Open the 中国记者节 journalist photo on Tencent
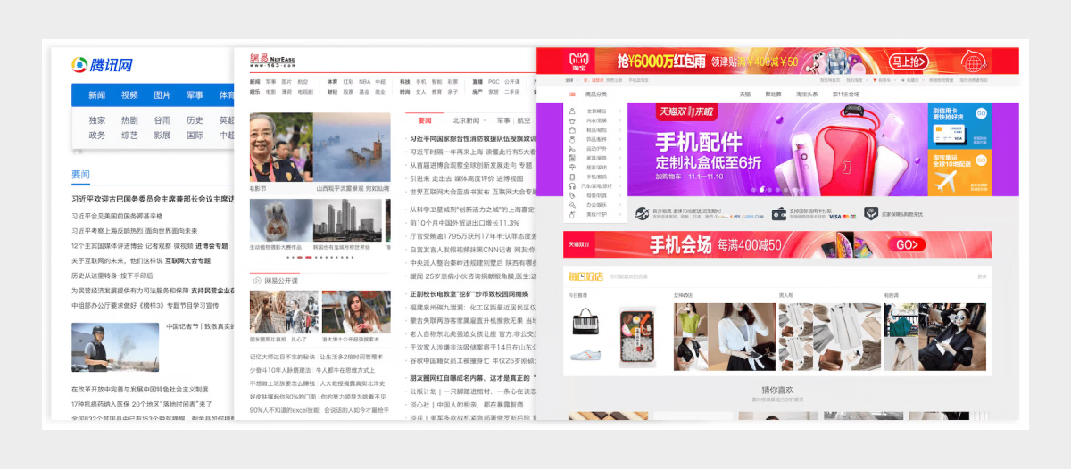This screenshot has height=469, width=1071. 115,347
